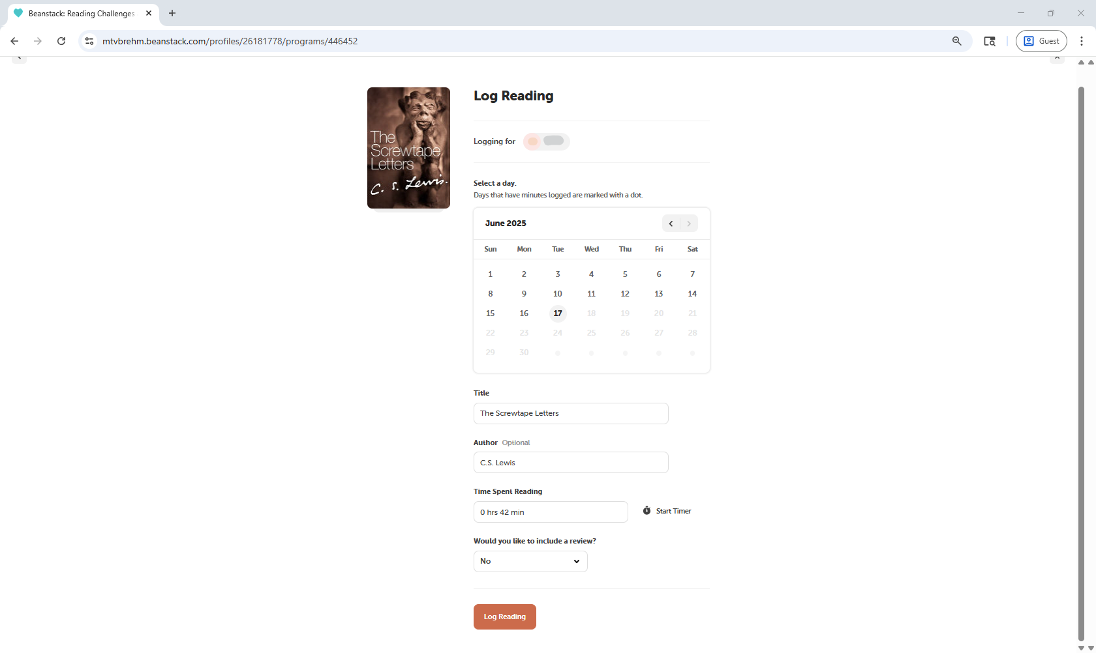Open the include a review dropdown

[x=530, y=561]
